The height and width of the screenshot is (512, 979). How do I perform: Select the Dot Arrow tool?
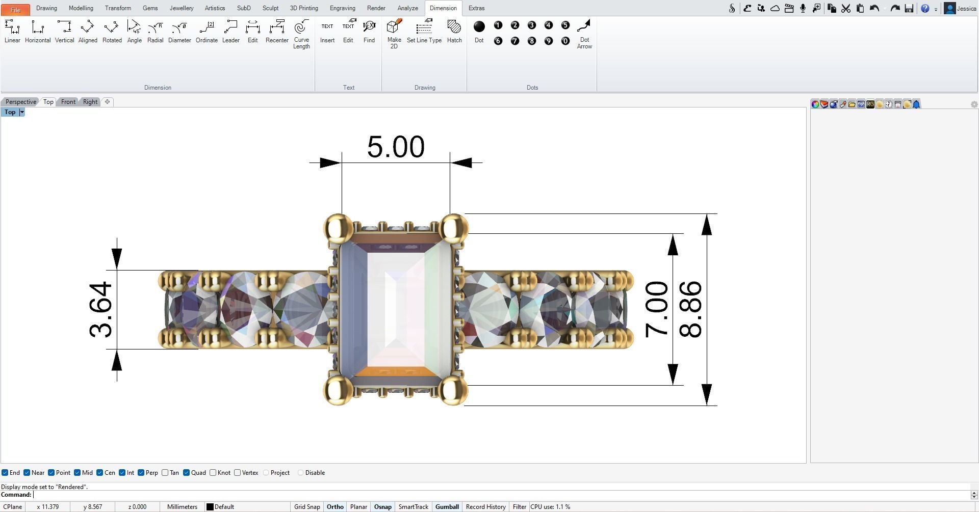point(584,35)
